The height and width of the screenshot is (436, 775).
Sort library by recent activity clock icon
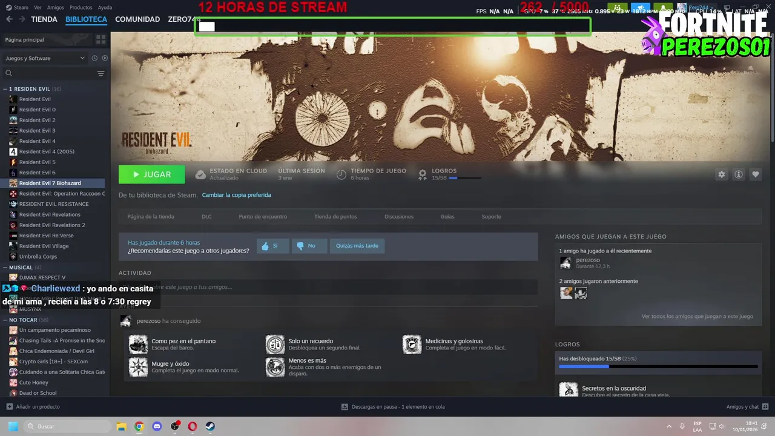pyautogui.click(x=94, y=58)
